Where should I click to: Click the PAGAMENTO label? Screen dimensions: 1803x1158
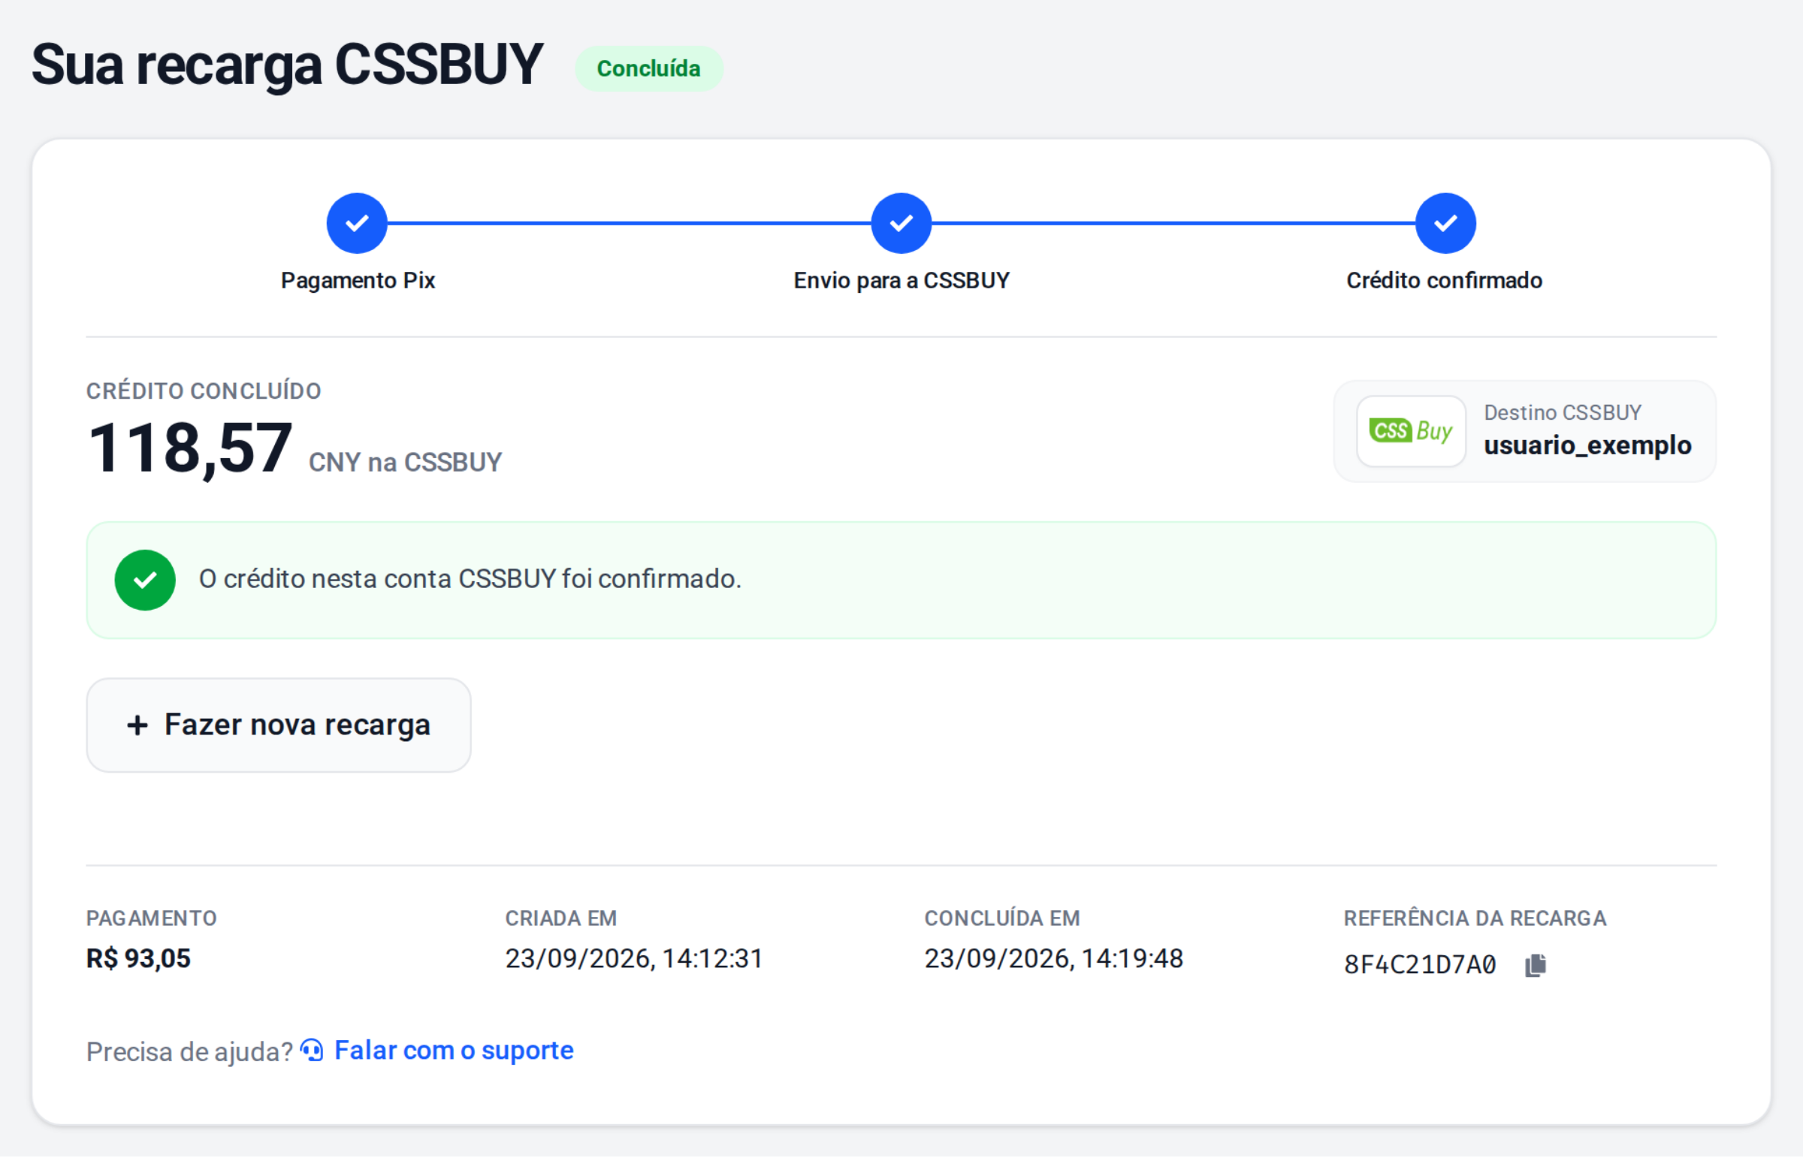(x=151, y=918)
